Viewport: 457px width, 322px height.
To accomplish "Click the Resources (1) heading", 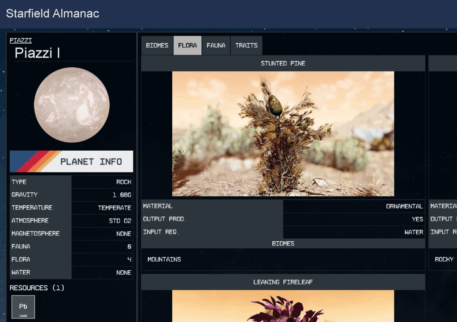I will coord(37,288).
